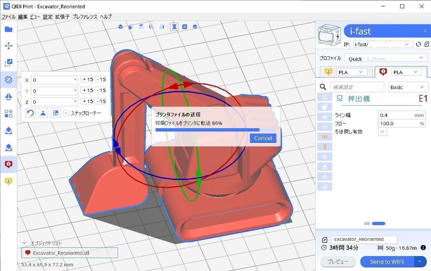Select the Move tool

coord(8,46)
